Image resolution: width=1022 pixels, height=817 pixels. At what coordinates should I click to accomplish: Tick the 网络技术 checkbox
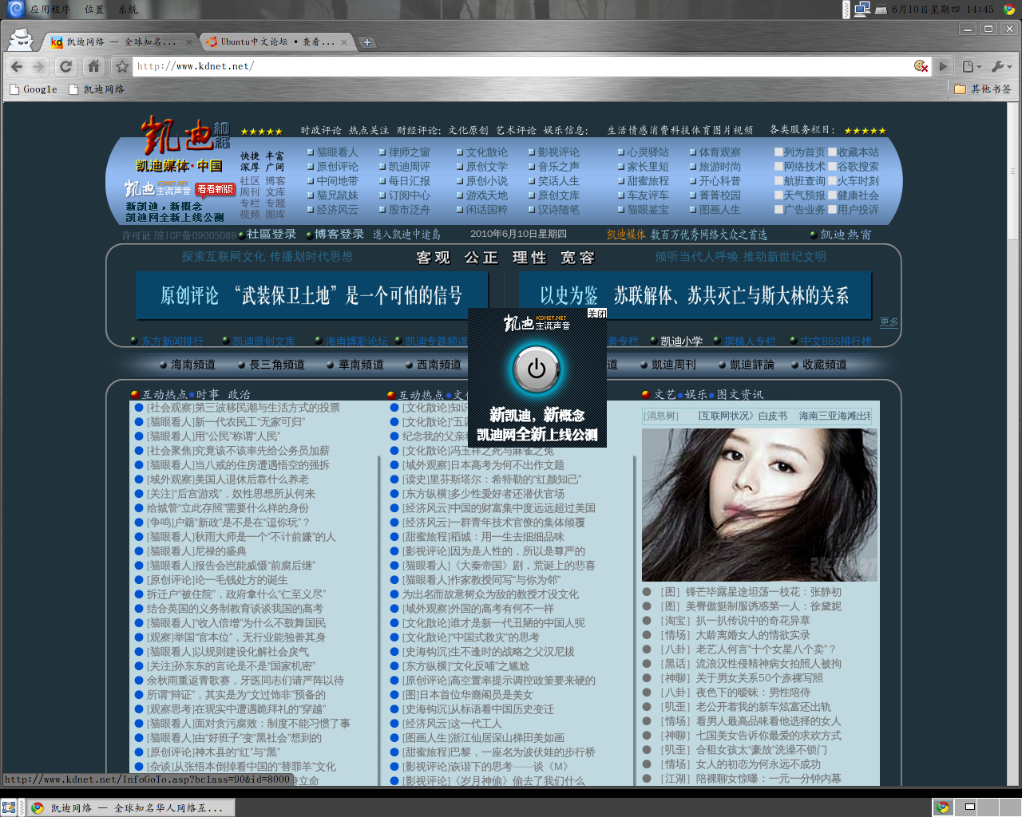coord(778,166)
